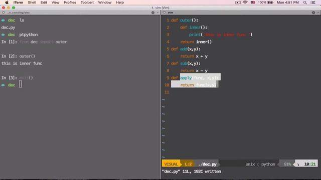Open the Help menu
Image resolution: width=321 pixels, height=180 pixels.
(120, 2)
